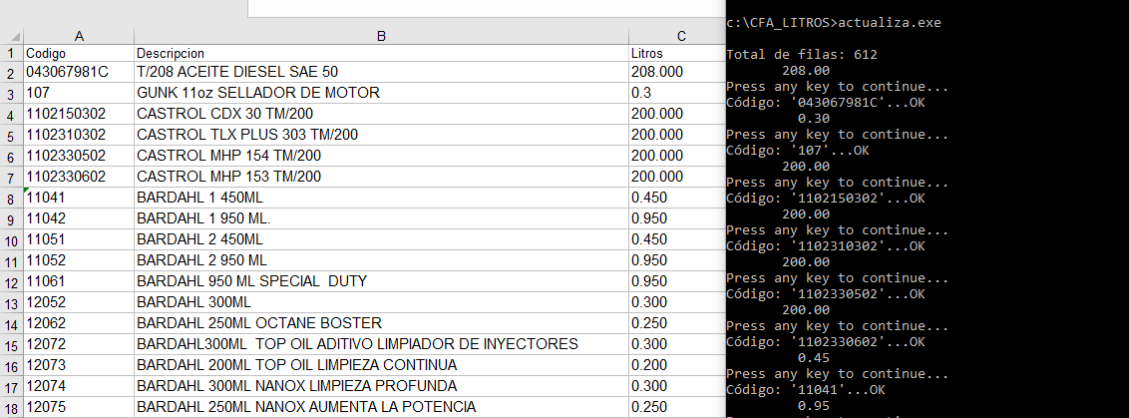The height and width of the screenshot is (418, 1129).
Task: Select cell with code 11042
Action: tap(79, 218)
